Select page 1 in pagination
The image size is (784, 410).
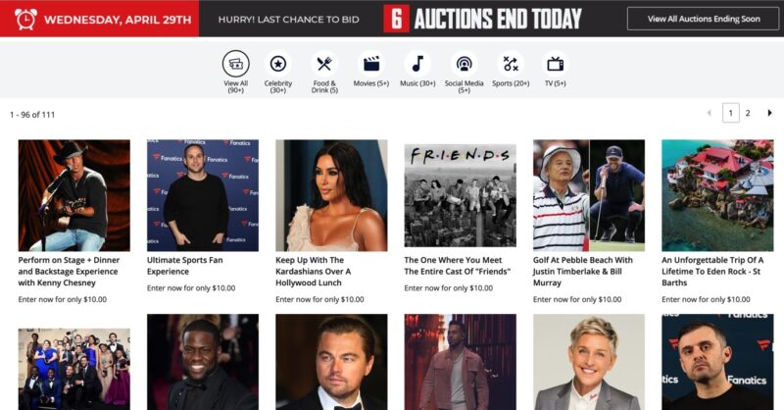730,113
